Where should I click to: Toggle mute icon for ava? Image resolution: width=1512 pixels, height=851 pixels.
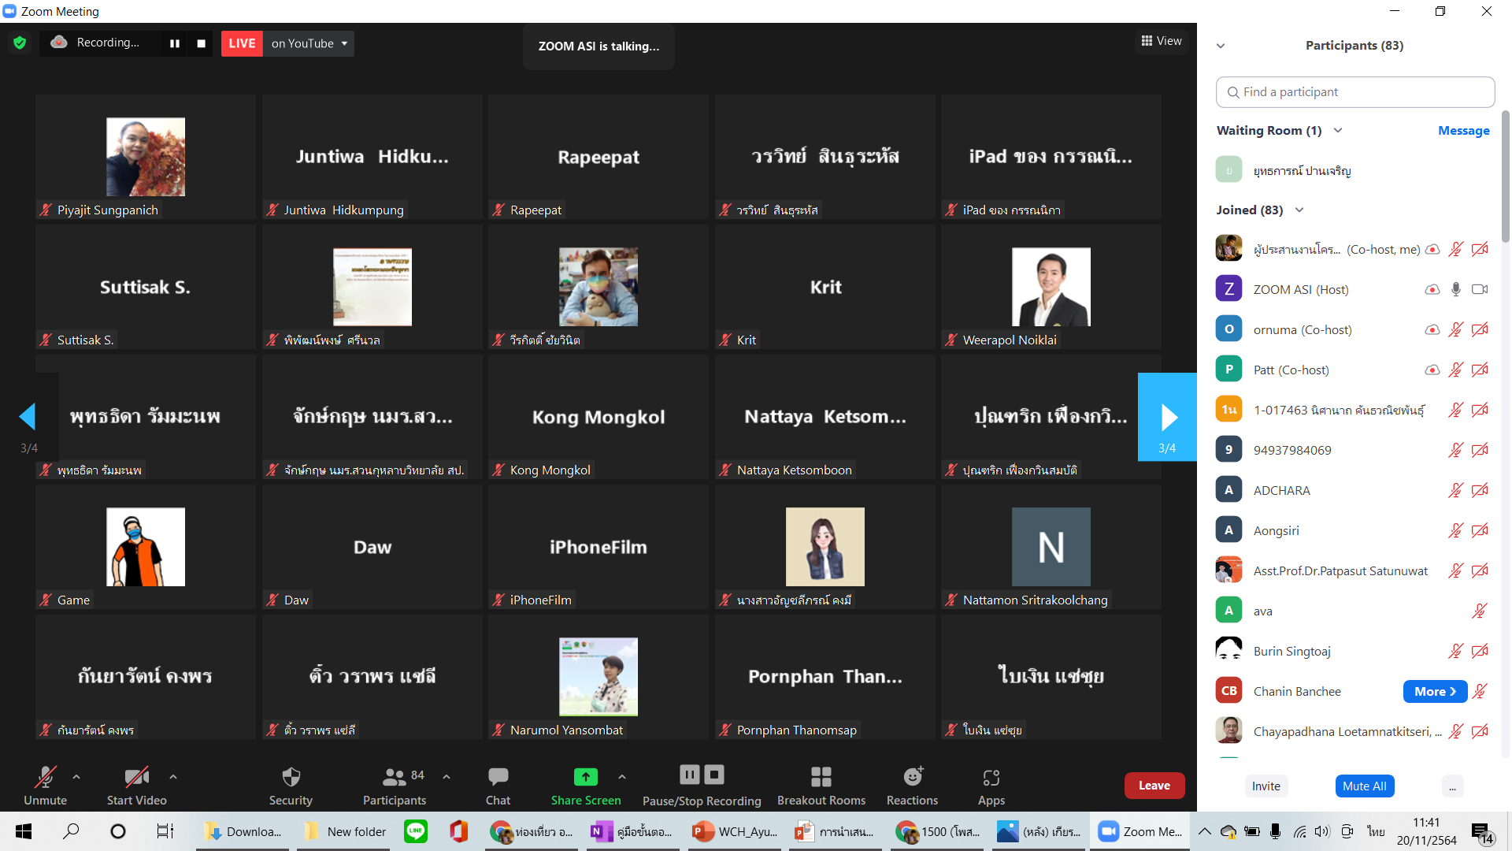point(1480,611)
